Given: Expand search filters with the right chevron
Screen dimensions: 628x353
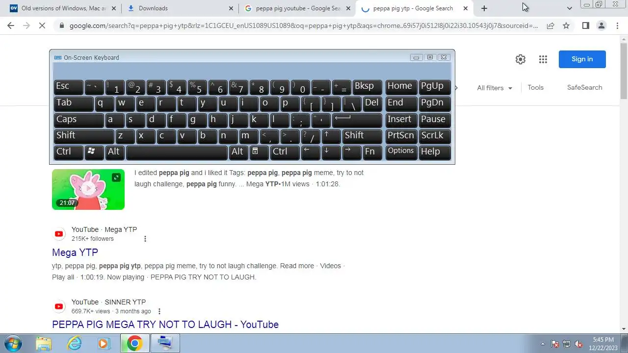Looking at the screenshot, I should pos(456,88).
